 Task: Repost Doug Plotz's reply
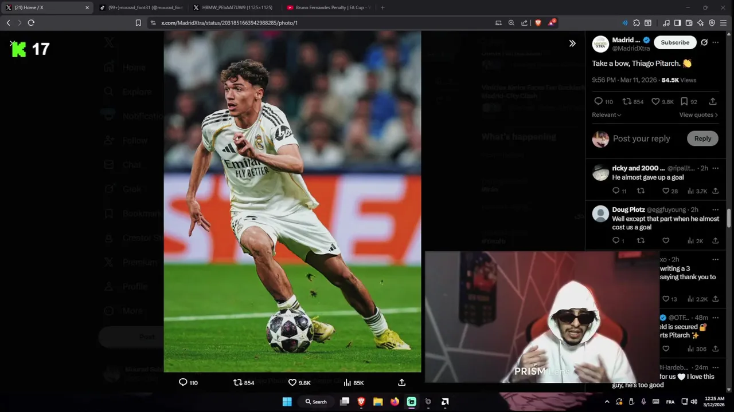point(641,241)
